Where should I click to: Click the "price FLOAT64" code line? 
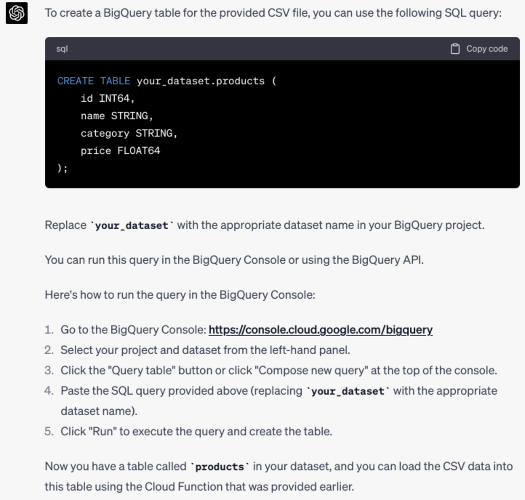[120, 151]
